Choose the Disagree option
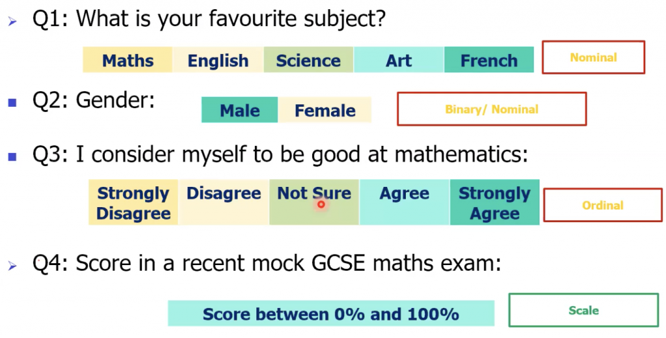Screen dimensions: 666x338 click(224, 203)
